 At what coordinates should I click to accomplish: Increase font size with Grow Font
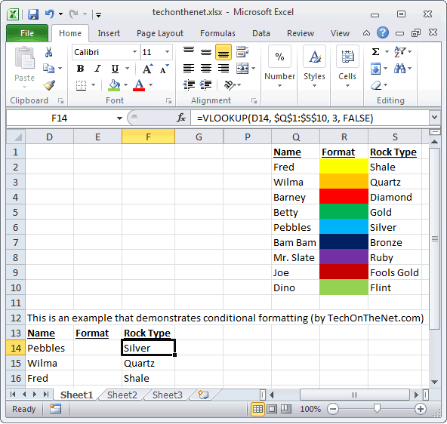147,69
